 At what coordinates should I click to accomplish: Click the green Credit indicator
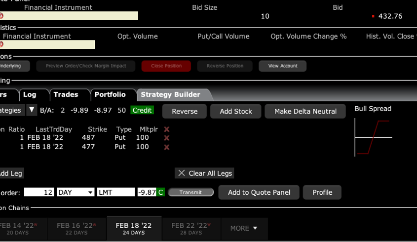click(142, 111)
